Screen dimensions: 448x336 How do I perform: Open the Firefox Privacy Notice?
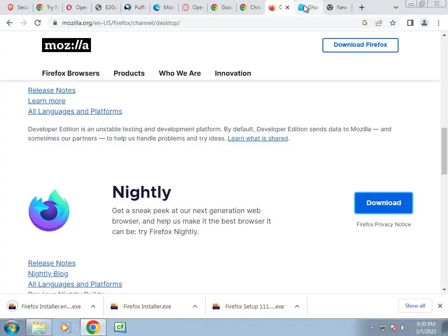click(x=383, y=224)
